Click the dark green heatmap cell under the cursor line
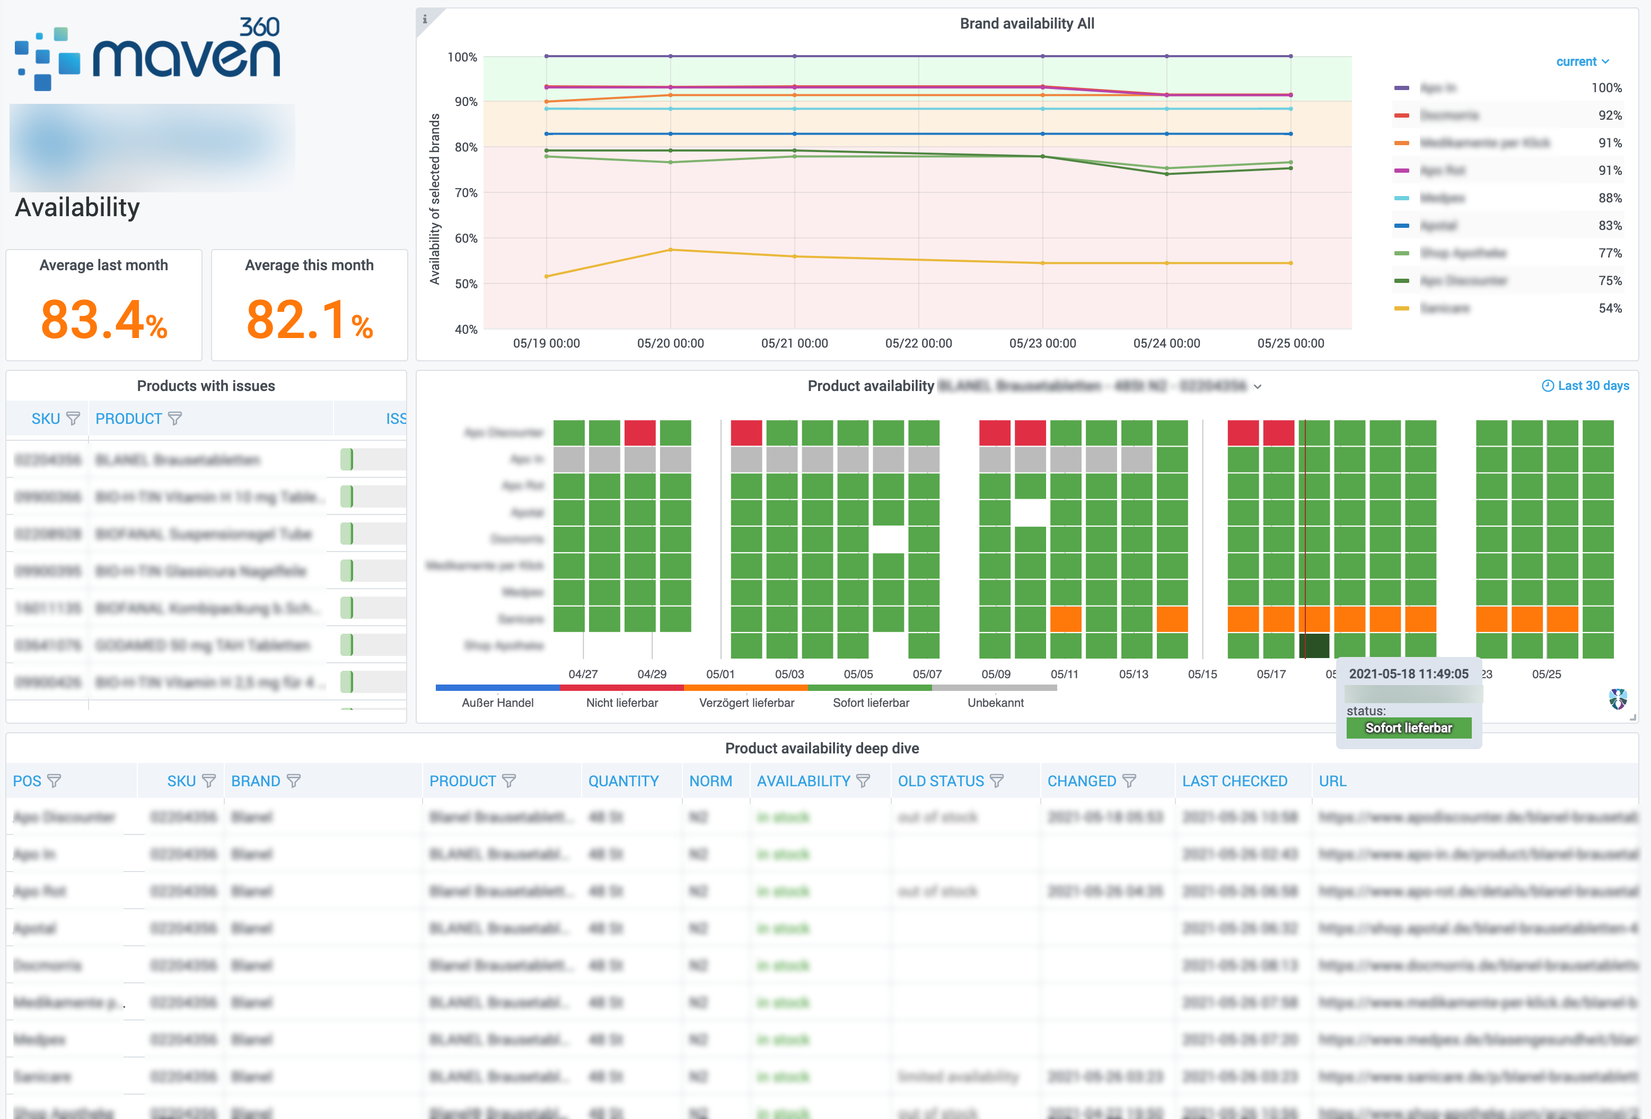The width and height of the screenshot is (1651, 1119). point(1314,645)
